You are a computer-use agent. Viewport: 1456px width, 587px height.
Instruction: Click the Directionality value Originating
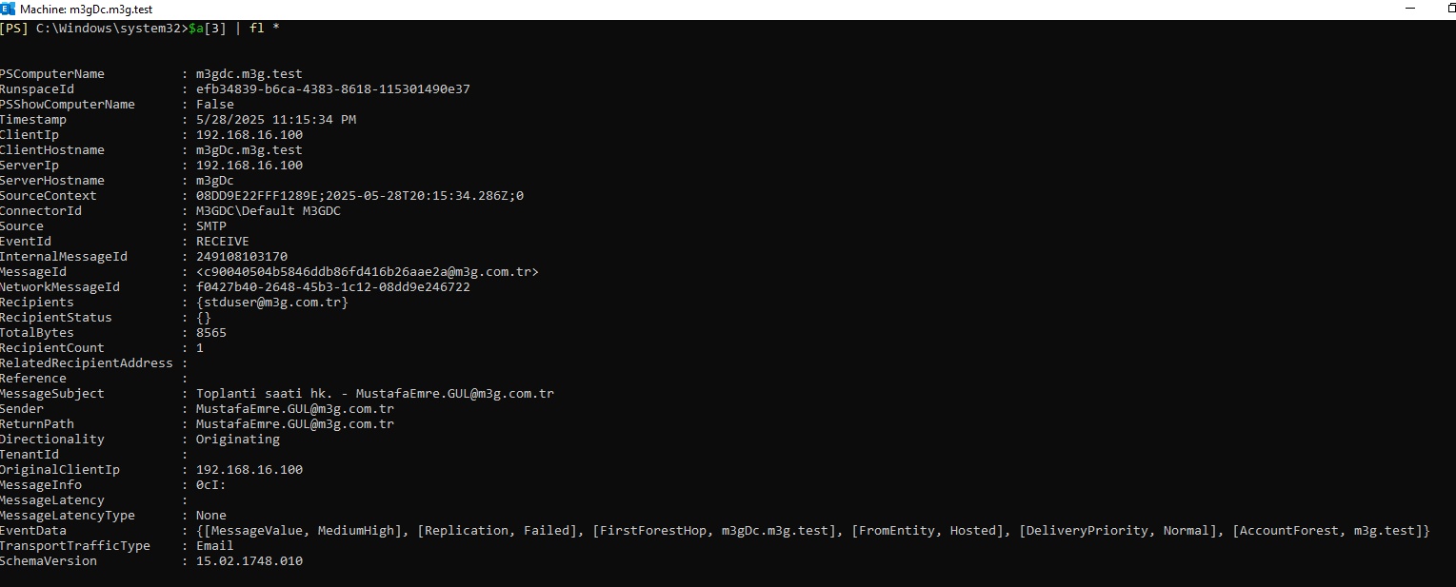(x=238, y=440)
